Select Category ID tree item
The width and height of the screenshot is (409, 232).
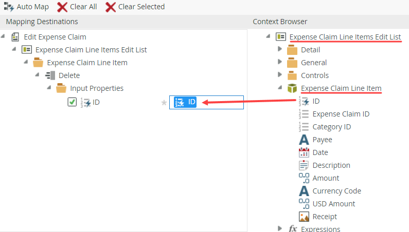[331, 127]
